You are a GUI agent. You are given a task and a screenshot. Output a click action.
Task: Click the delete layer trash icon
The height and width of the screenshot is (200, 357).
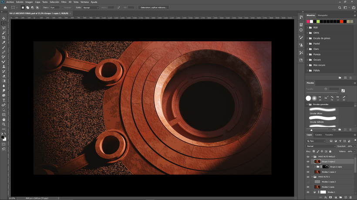pos(350,197)
